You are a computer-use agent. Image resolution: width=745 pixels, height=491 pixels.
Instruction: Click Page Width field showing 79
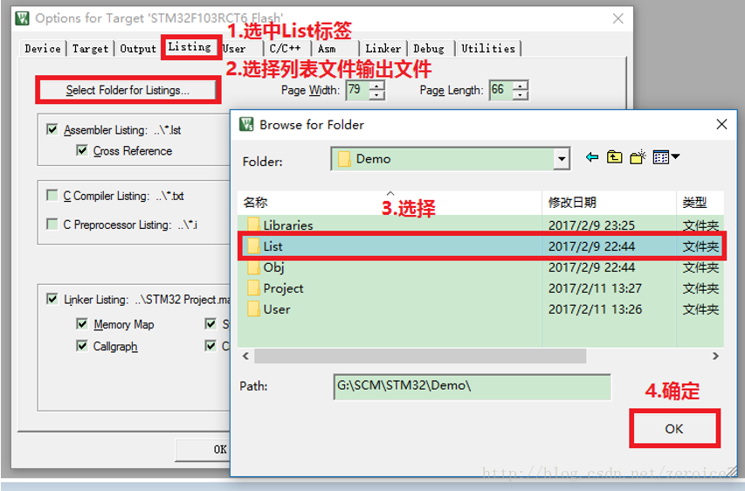pos(358,90)
